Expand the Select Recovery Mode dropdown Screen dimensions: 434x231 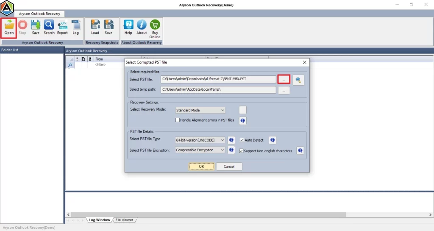point(200,110)
